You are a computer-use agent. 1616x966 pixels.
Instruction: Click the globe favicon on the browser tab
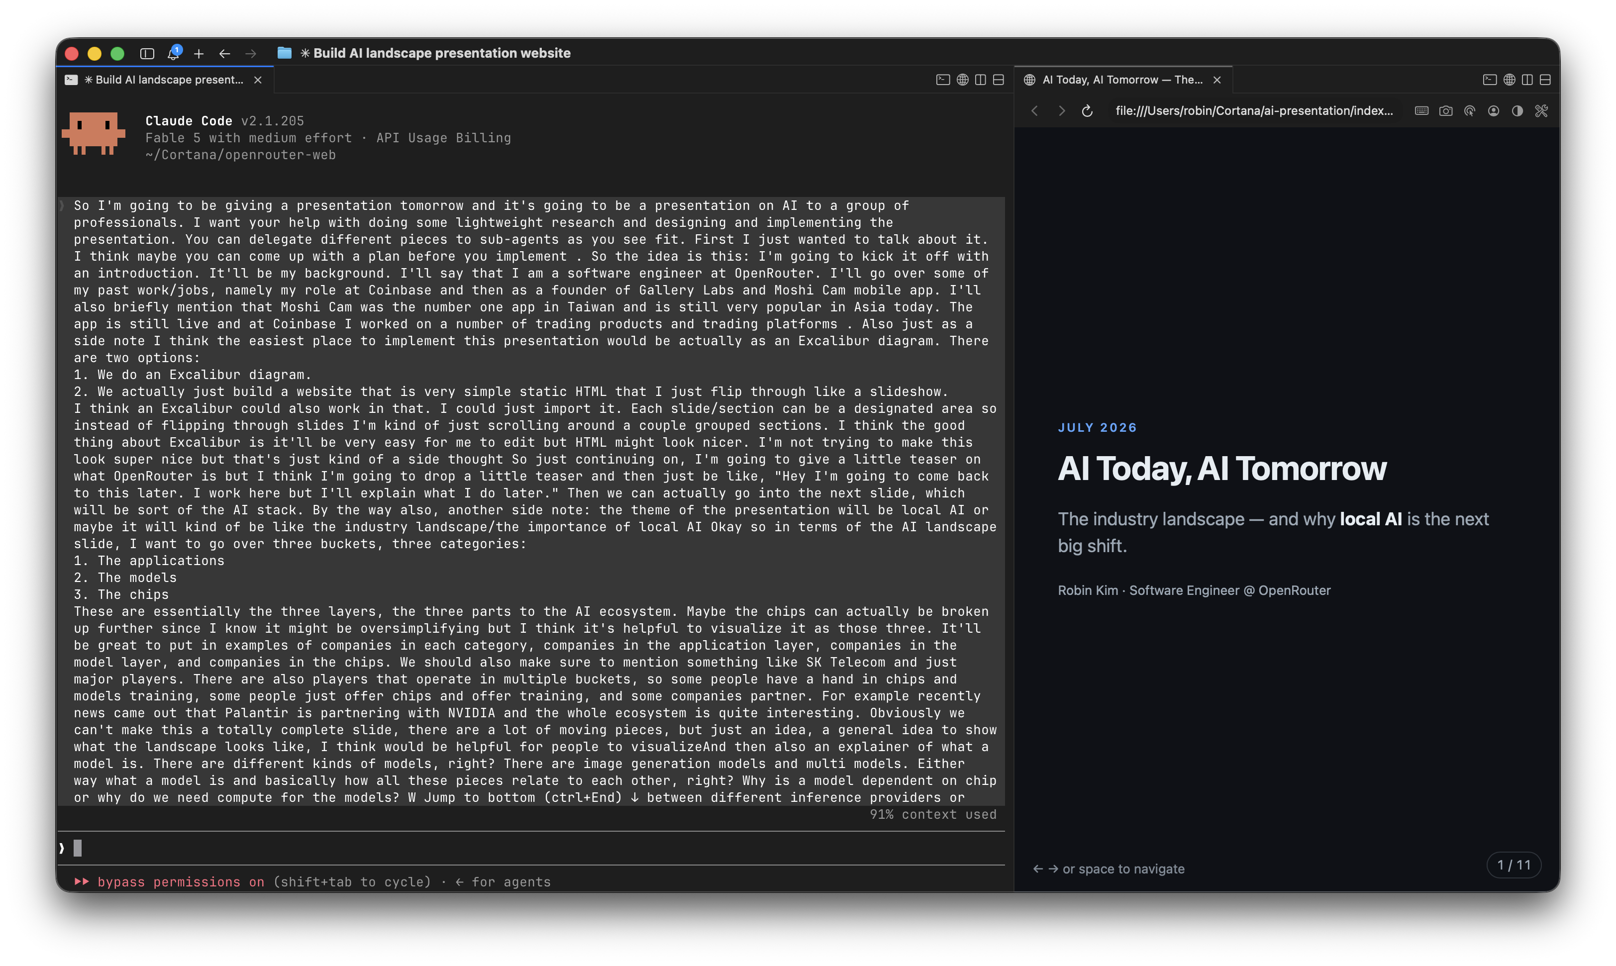1030,80
